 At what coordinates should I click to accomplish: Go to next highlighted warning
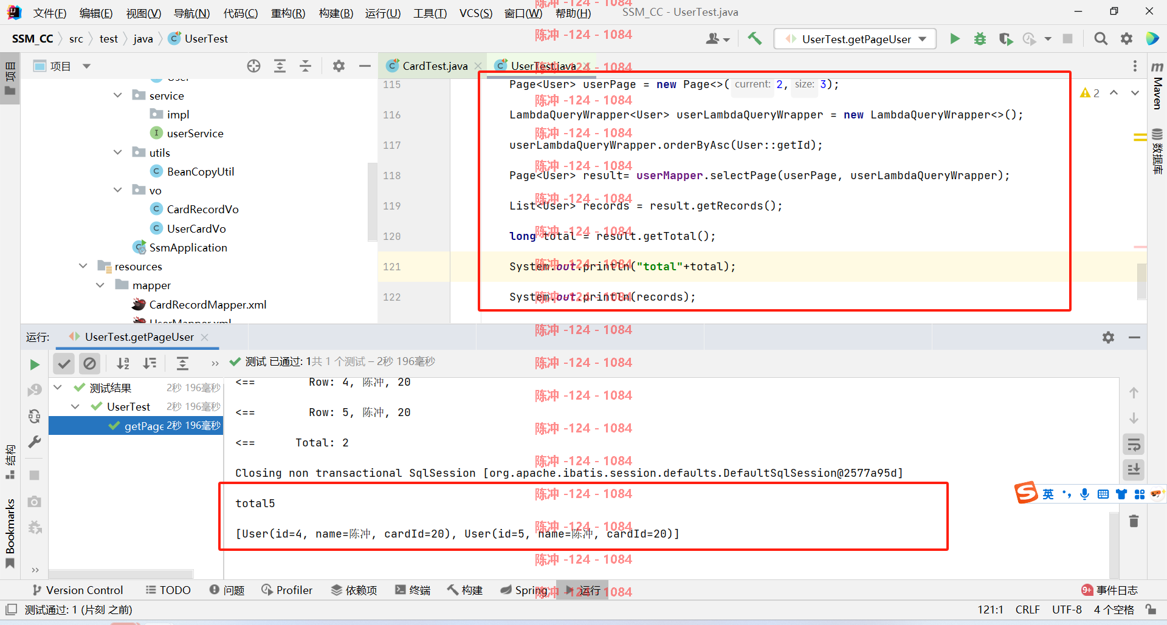pyautogui.click(x=1135, y=93)
